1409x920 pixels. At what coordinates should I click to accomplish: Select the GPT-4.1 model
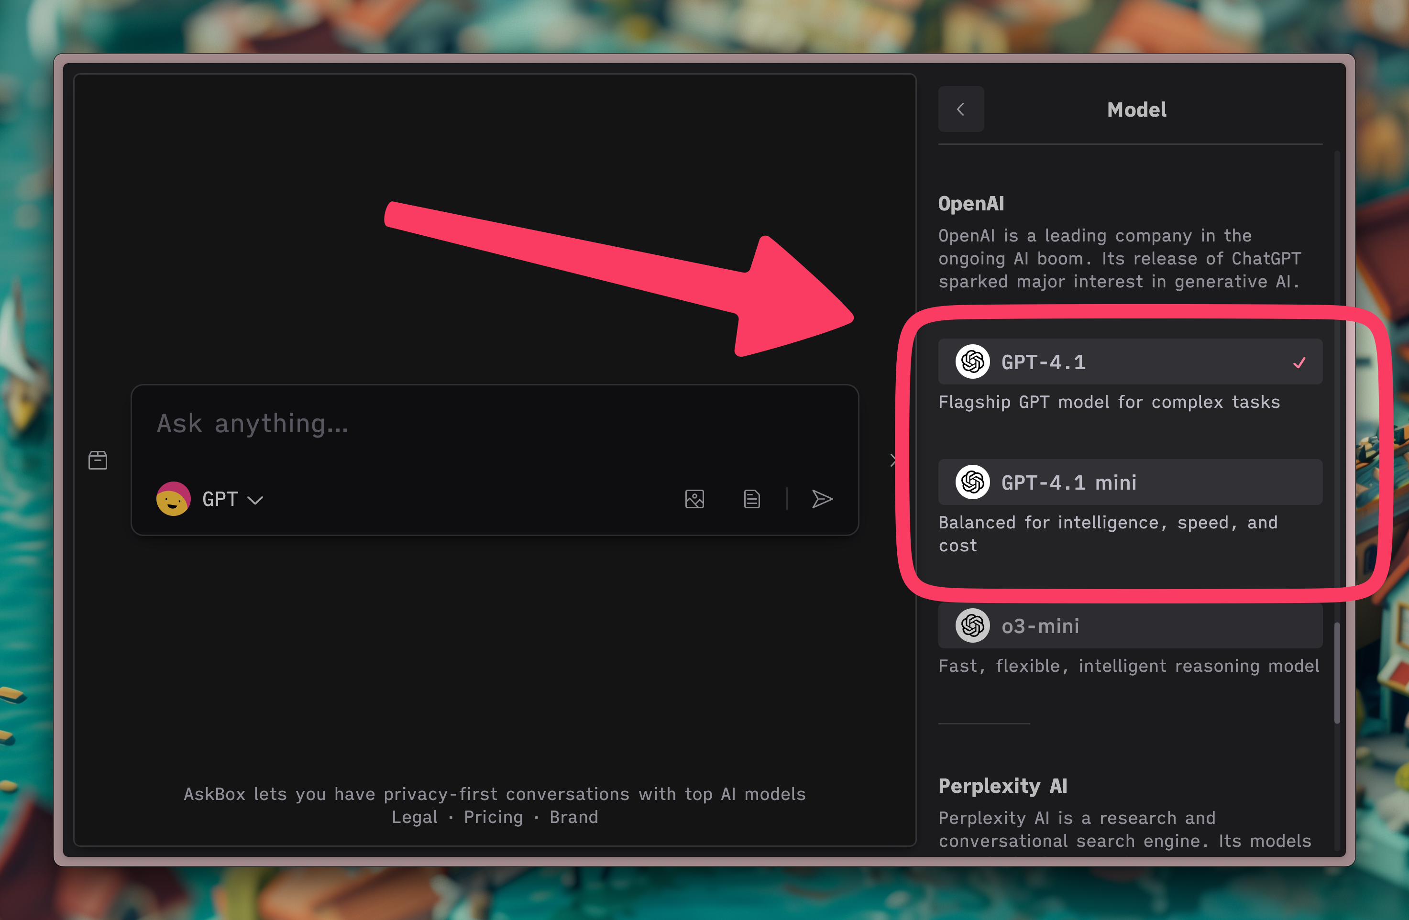coord(1130,361)
